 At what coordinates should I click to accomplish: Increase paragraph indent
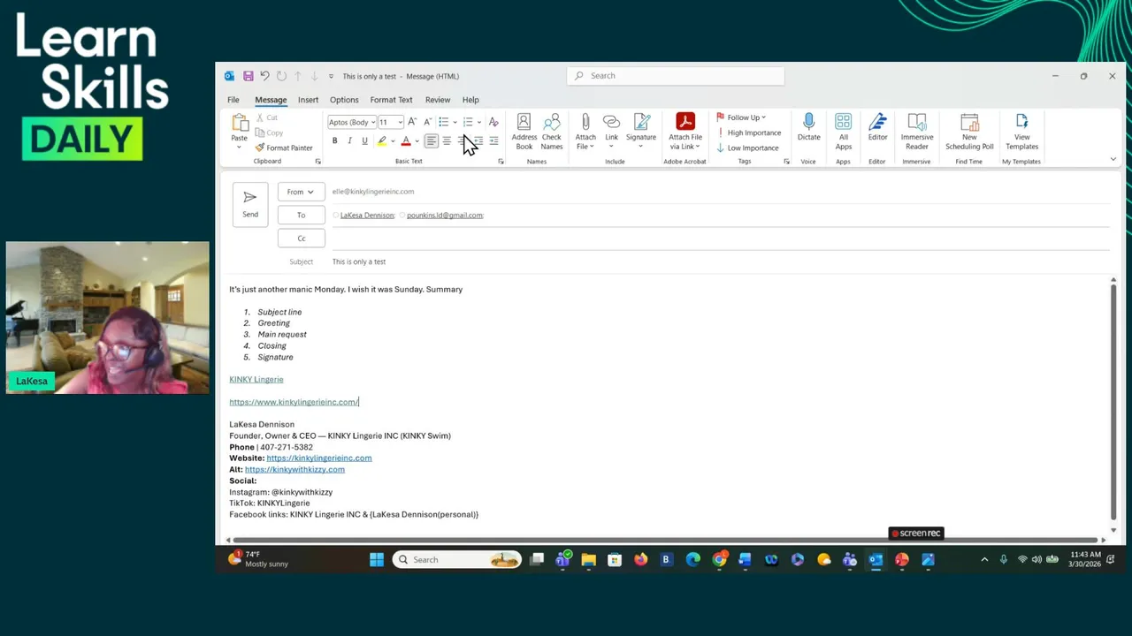pos(493,141)
